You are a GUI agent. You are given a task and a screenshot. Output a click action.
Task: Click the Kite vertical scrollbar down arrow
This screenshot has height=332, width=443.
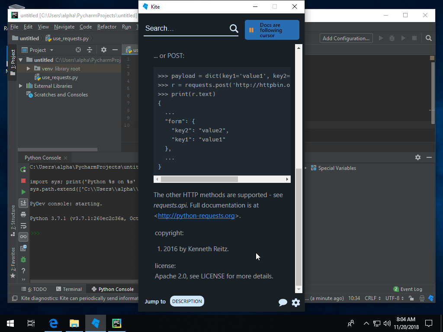[299, 289]
